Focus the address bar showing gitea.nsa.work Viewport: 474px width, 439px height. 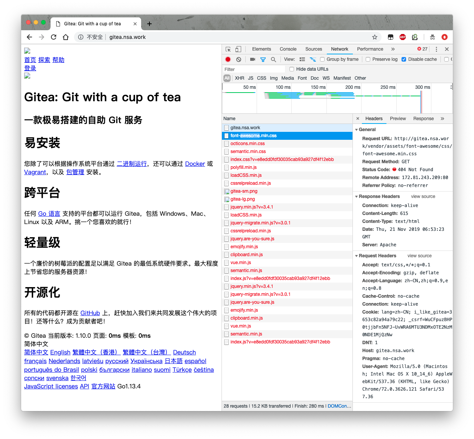[238, 37]
